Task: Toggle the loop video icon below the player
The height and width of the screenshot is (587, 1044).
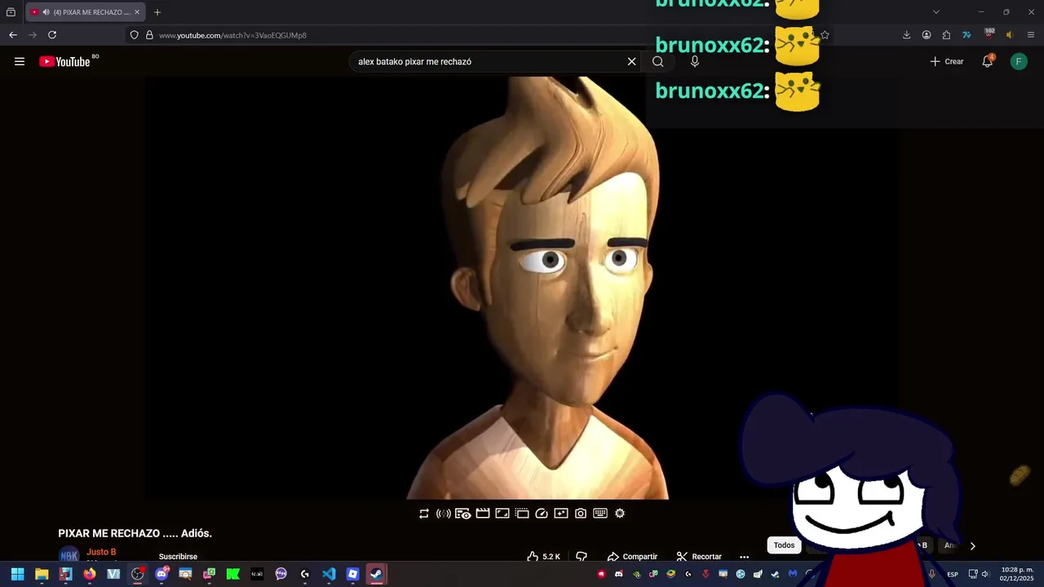Action: 424,514
